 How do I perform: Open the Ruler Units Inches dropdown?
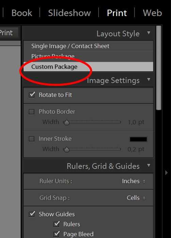134,181
